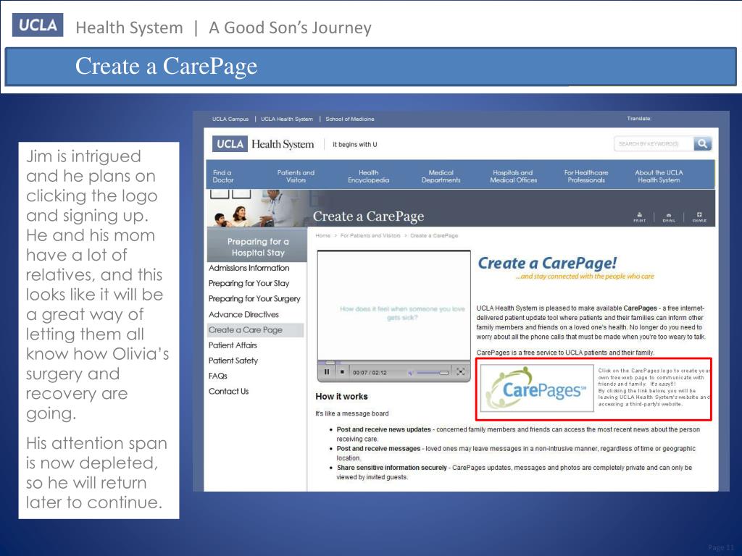
Task: Mute the video speaker icon
Action: point(410,373)
